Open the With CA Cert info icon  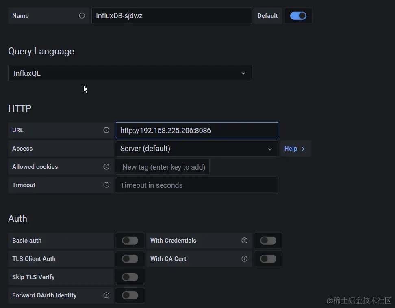244,258
